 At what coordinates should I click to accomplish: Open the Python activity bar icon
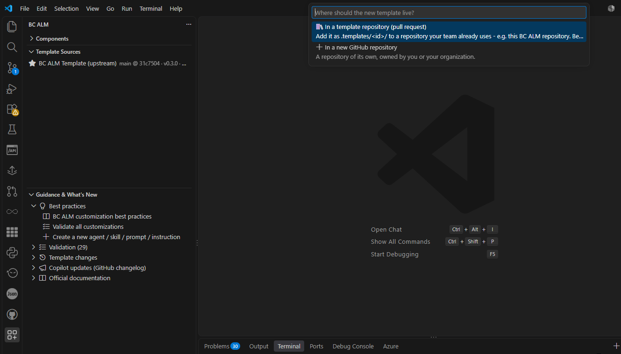click(12, 253)
